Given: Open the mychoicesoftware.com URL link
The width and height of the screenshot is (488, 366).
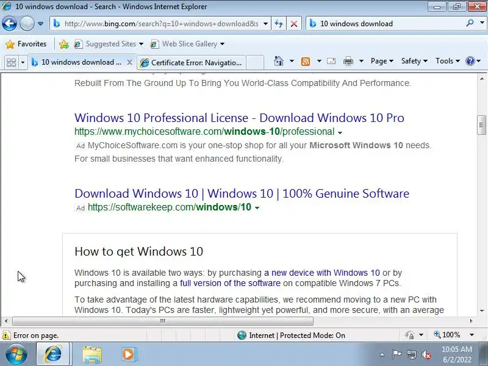Looking at the screenshot, I should coord(204,132).
